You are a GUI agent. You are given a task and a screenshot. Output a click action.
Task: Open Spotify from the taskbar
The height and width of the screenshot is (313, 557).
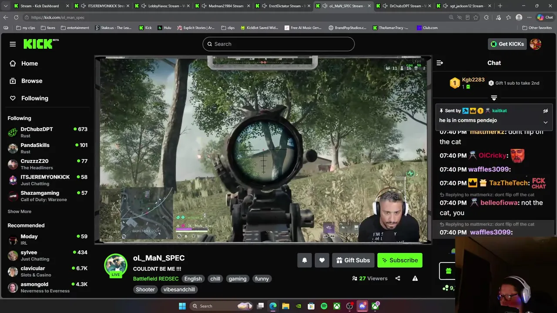coord(324,306)
